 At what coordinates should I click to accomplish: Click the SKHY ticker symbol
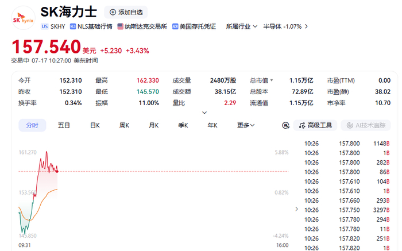pos(57,26)
